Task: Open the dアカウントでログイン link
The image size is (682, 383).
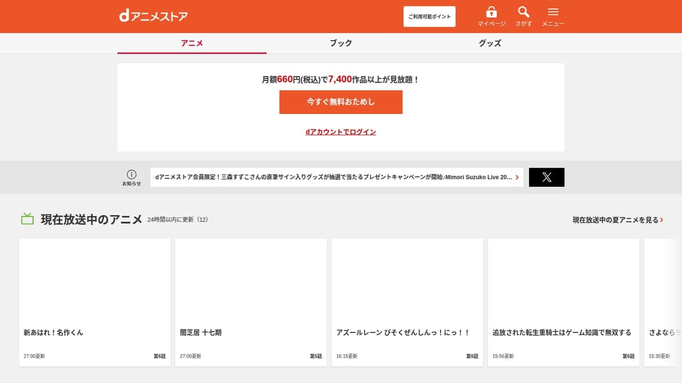Action: click(x=341, y=132)
